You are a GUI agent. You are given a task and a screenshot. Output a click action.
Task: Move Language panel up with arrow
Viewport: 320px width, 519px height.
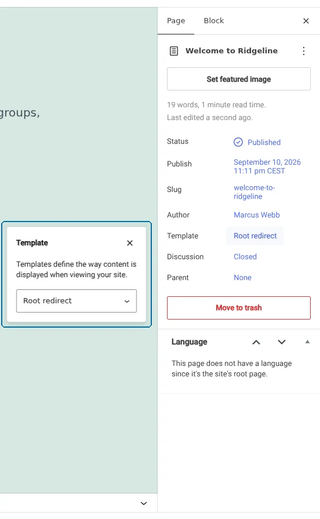pos(256,342)
